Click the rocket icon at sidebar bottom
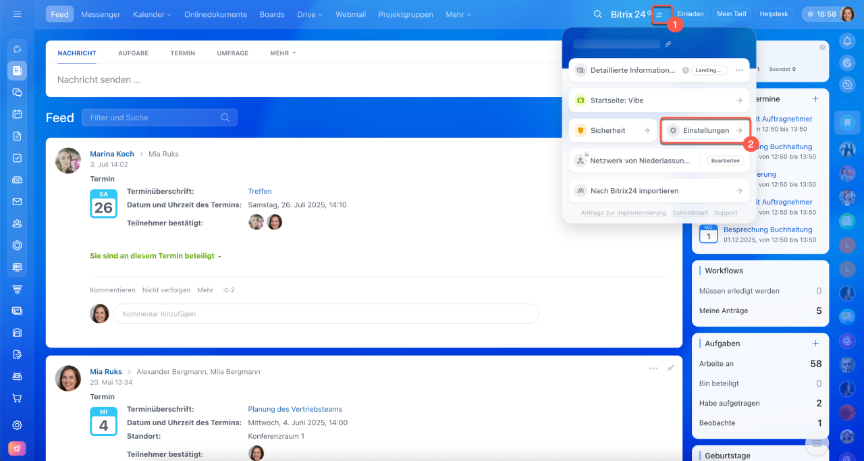The height and width of the screenshot is (461, 864). [x=18, y=449]
